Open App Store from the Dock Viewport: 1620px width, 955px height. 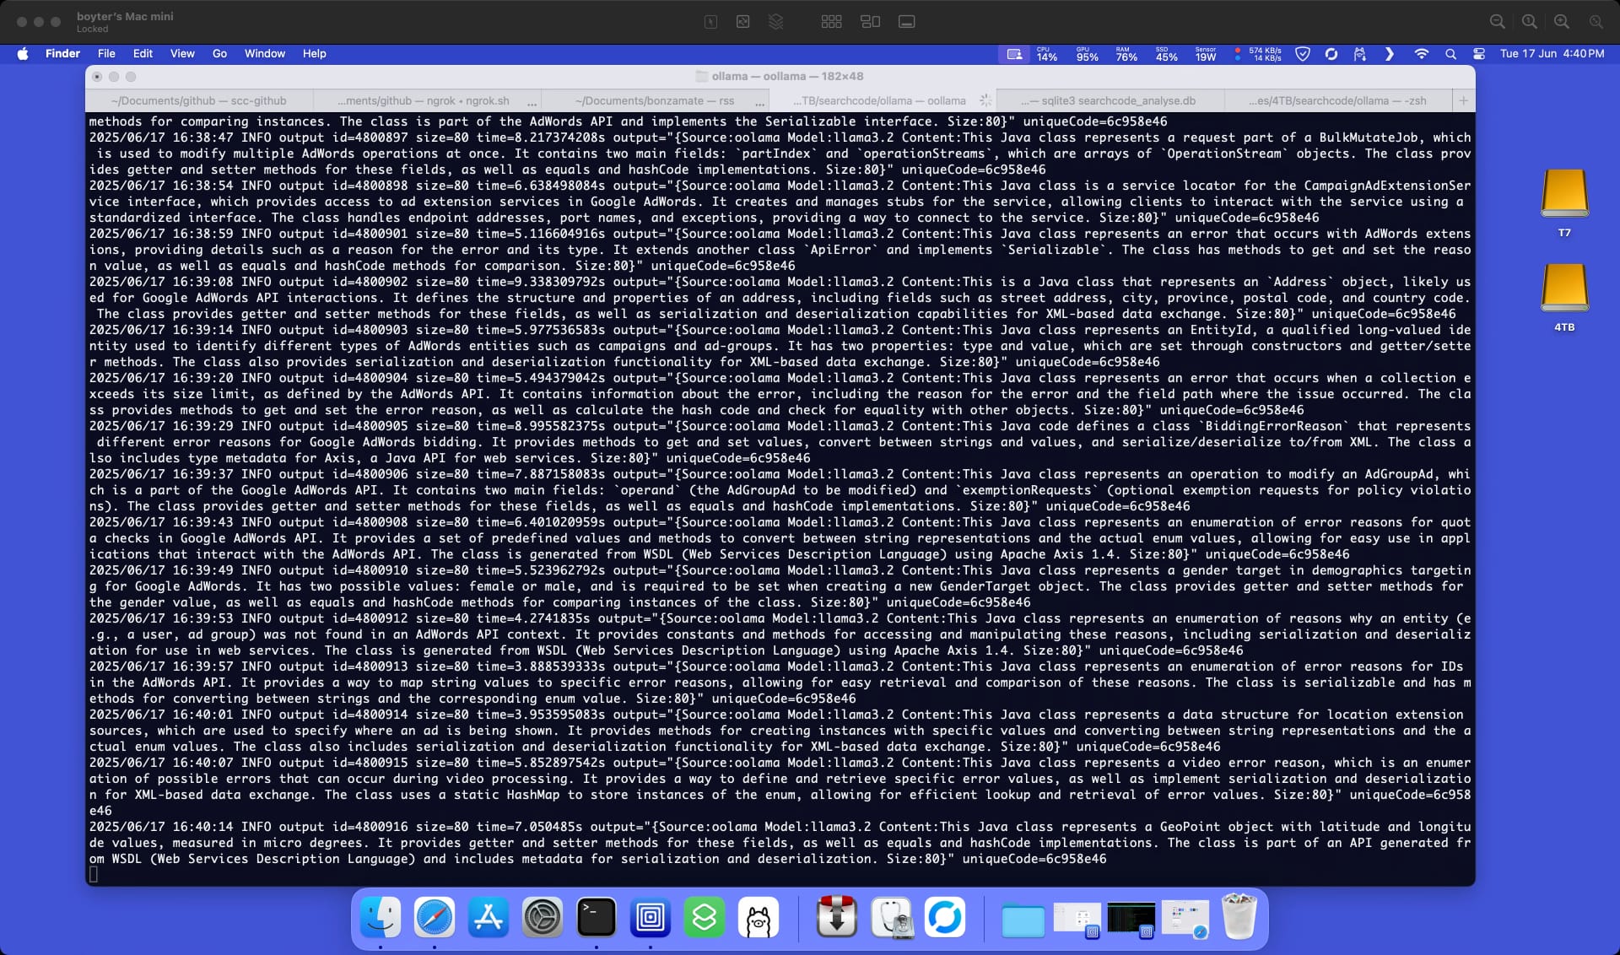(x=489, y=917)
